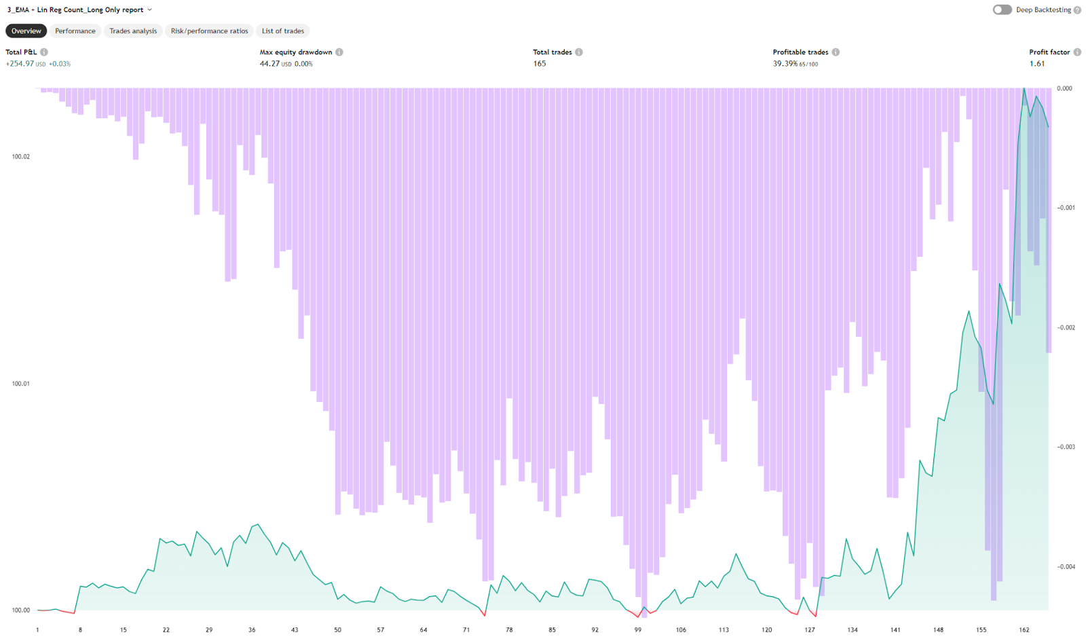Click x-axis trade number 1 label
The image size is (1086, 639).
click(37, 630)
